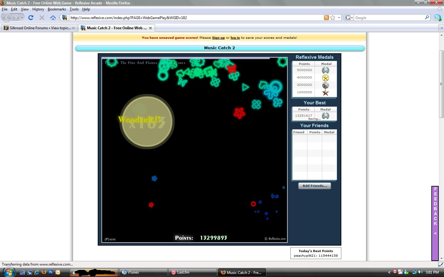
Task: Switch to the Silkroad Online Forums tab
Action: pyautogui.click(x=39, y=28)
